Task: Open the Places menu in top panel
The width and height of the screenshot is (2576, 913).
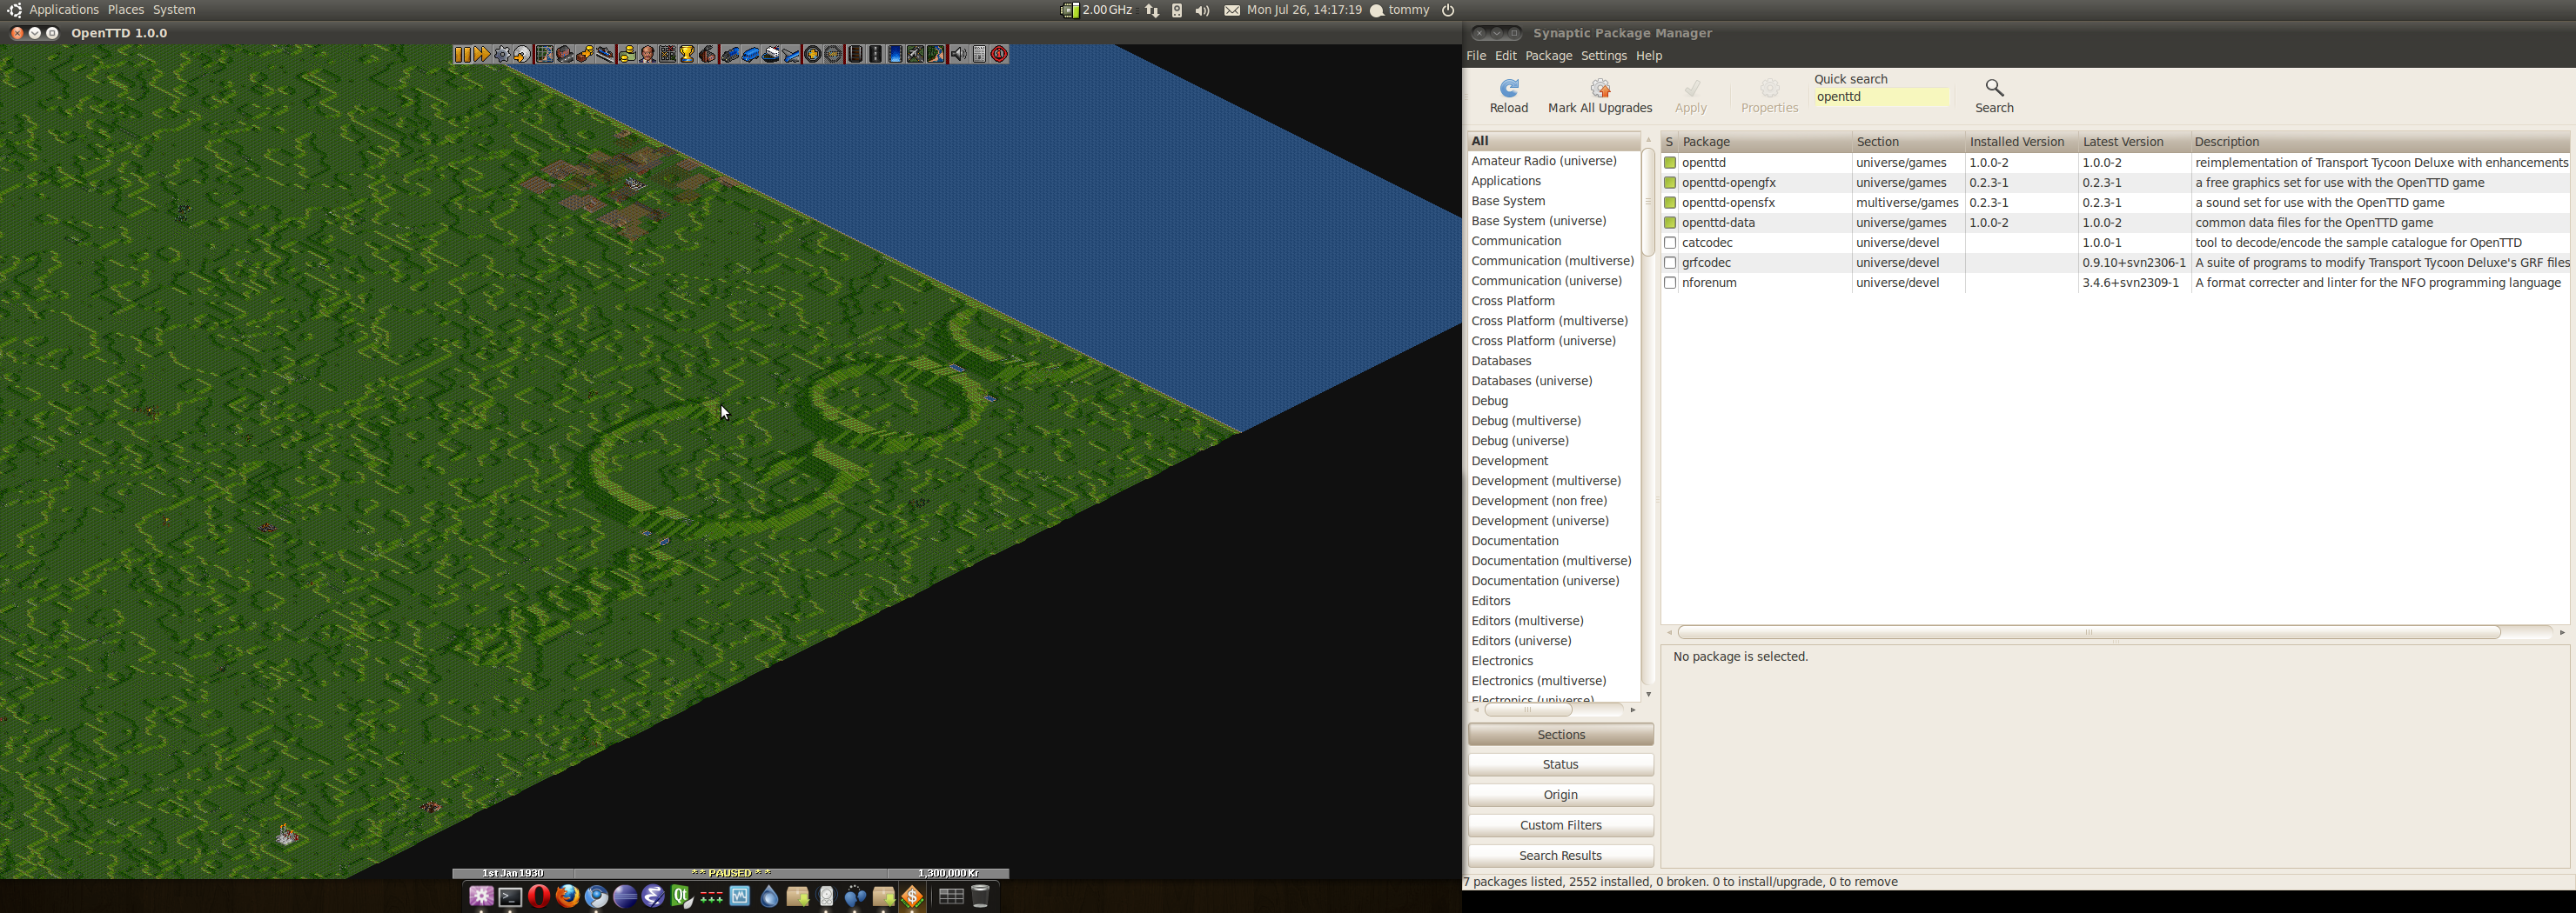Action: 126,10
